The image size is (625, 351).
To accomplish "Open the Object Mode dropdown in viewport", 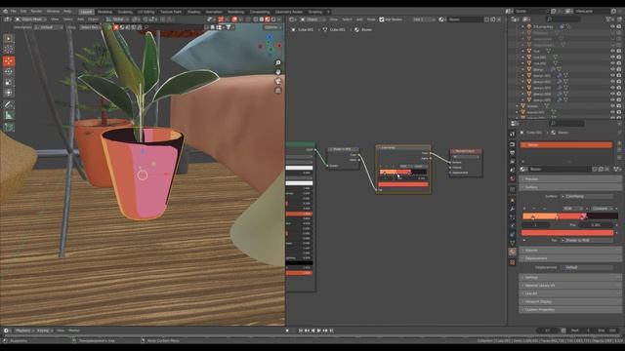I will [30, 19].
